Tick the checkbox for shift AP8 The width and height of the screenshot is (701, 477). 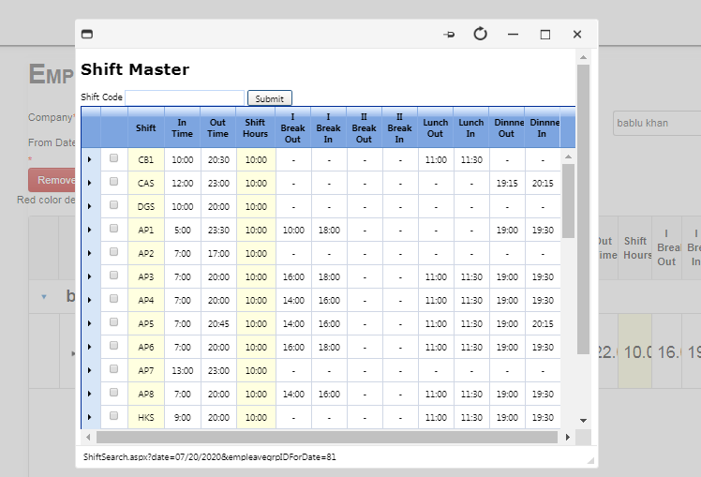click(x=114, y=392)
